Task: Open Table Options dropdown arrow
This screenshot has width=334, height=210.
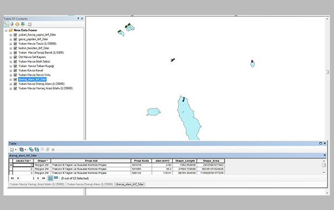Action: [16, 150]
